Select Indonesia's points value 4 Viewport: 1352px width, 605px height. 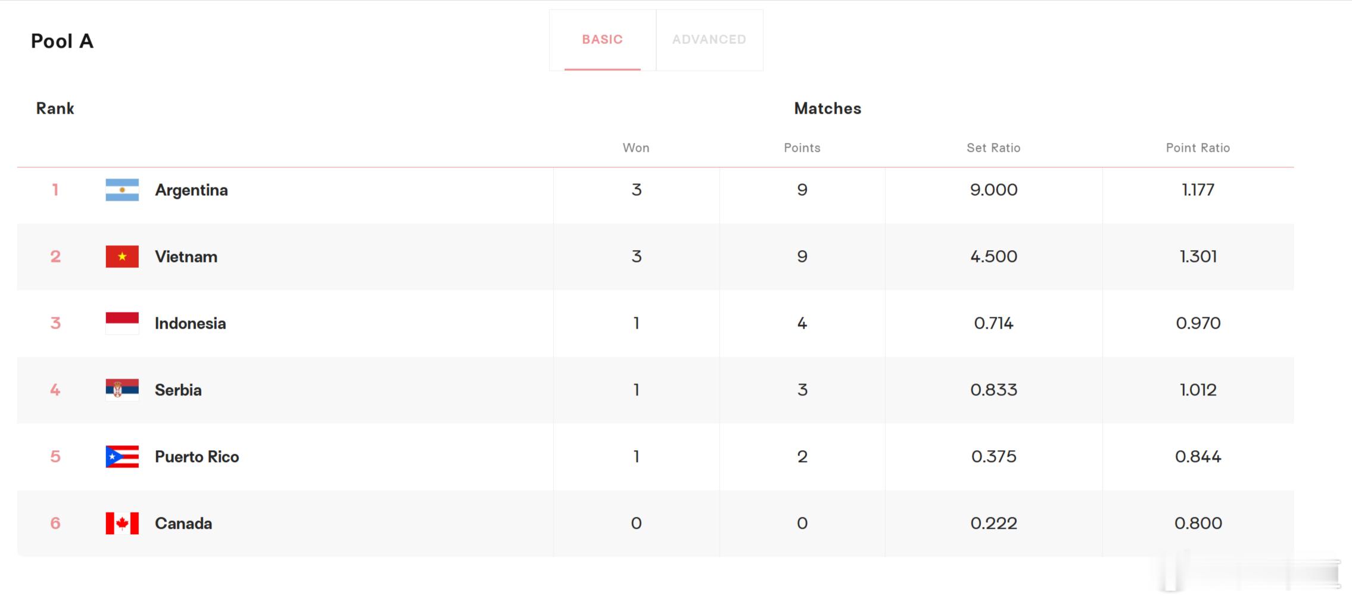click(802, 323)
